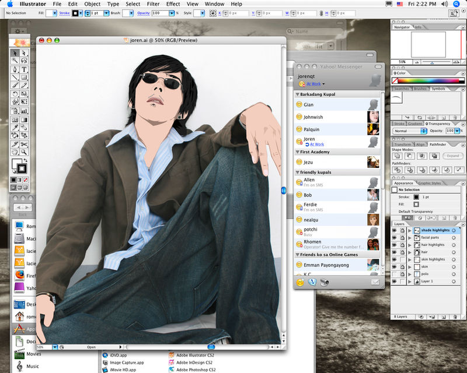Hide Layer 1 with its eye icon
This screenshot has height=373, width=467.
coord(395,281)
